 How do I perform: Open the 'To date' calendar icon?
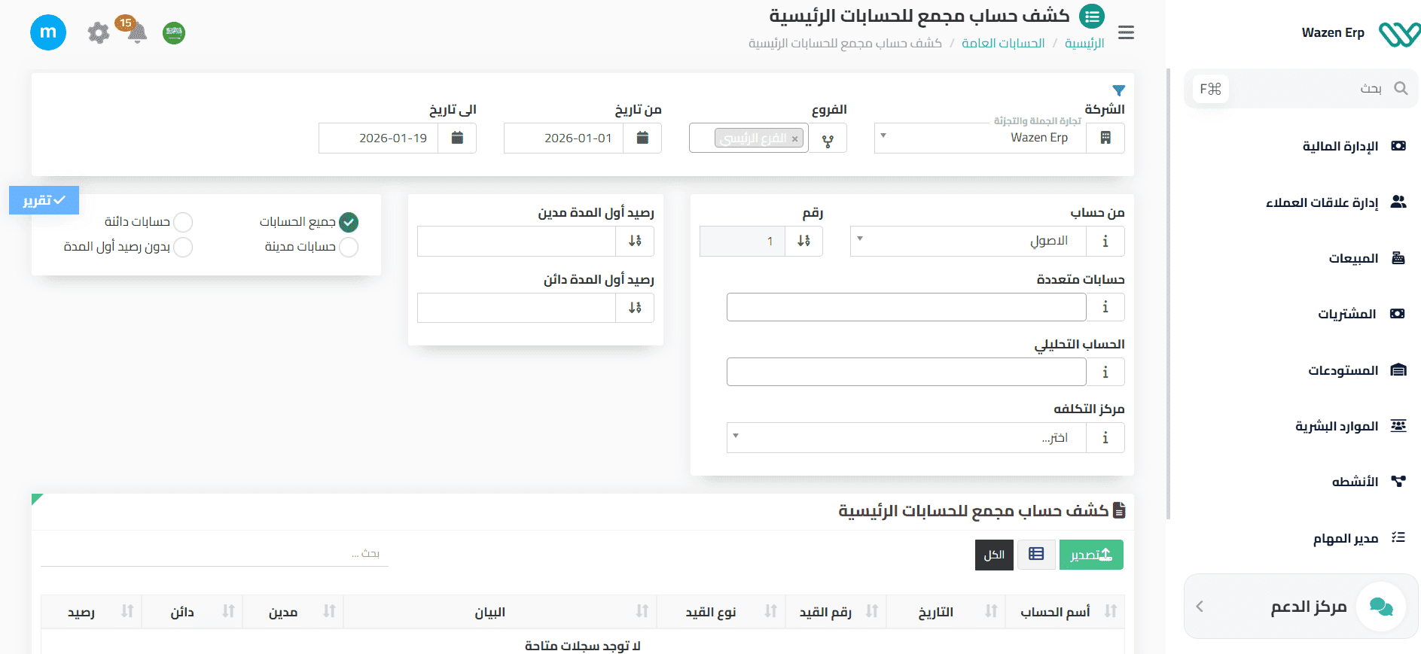(x=457, y=138)
